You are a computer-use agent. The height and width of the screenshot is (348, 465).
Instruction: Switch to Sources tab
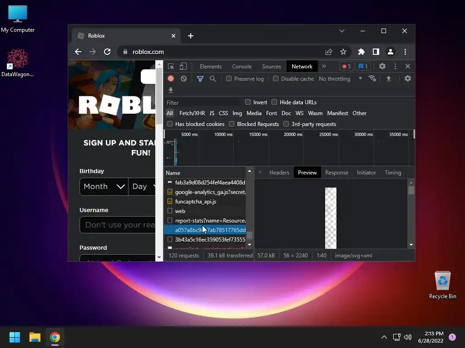click(x=272, y=66)
